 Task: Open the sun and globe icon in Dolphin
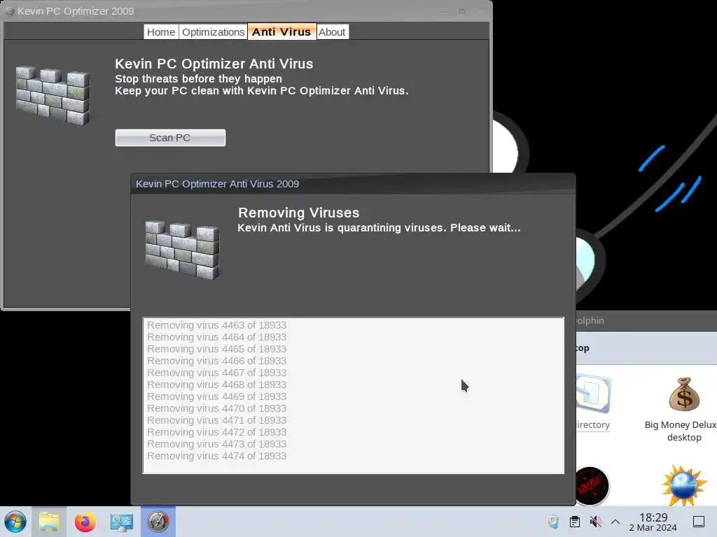tap(684, 485)
